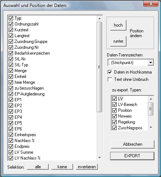Viewport: 161px width, 177px height.
Task: Click down arrow of data field list
Action: tap(100, 158)
